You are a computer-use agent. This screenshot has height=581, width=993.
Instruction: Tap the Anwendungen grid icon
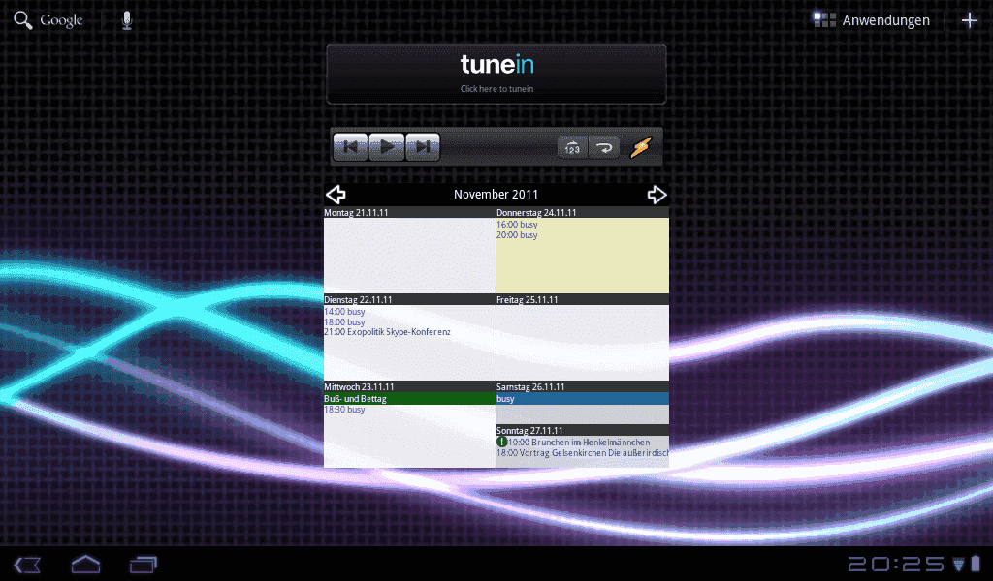tap(824, 20)
